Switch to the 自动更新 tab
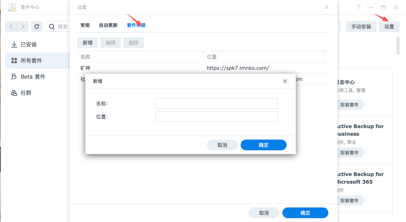 click(108, 25)
